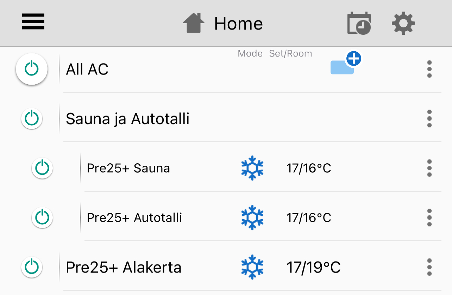Open the hamburger menu

33,22
